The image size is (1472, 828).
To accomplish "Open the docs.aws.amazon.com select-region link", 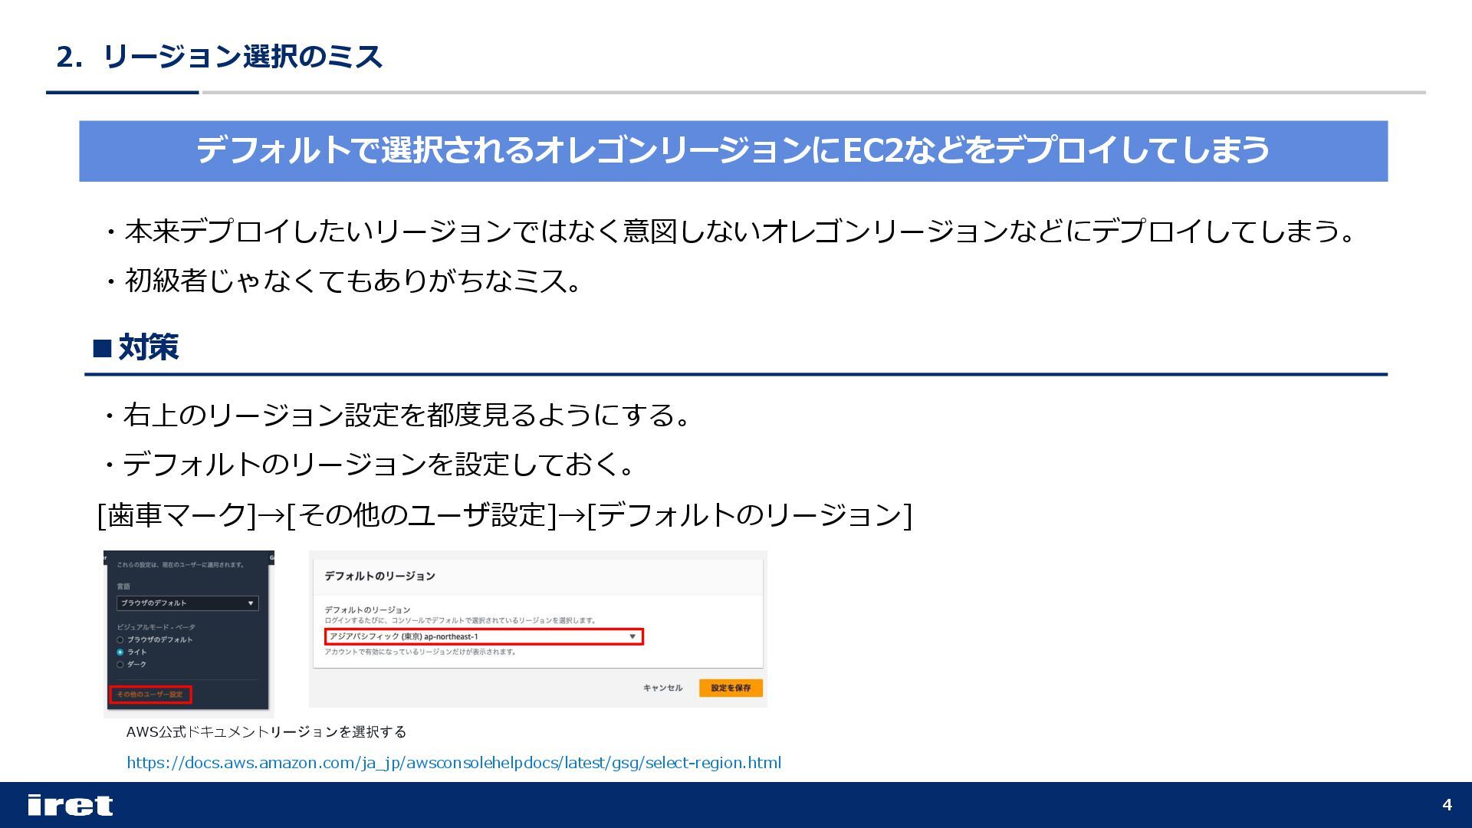I will pyautogui.click(x=453, y=763).
